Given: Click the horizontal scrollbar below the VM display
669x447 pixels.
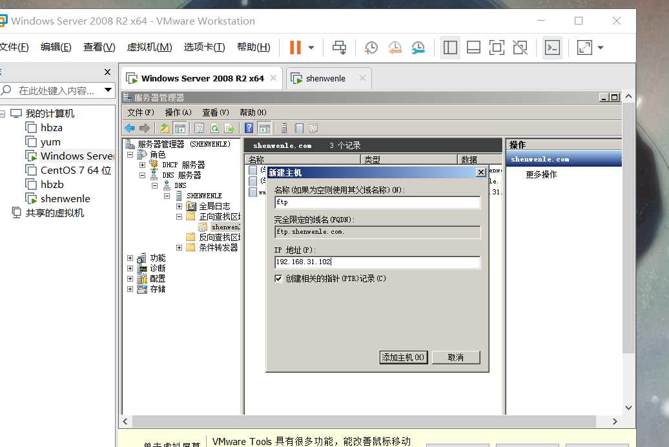Looking at the screenshot, I should click(364, 421).
